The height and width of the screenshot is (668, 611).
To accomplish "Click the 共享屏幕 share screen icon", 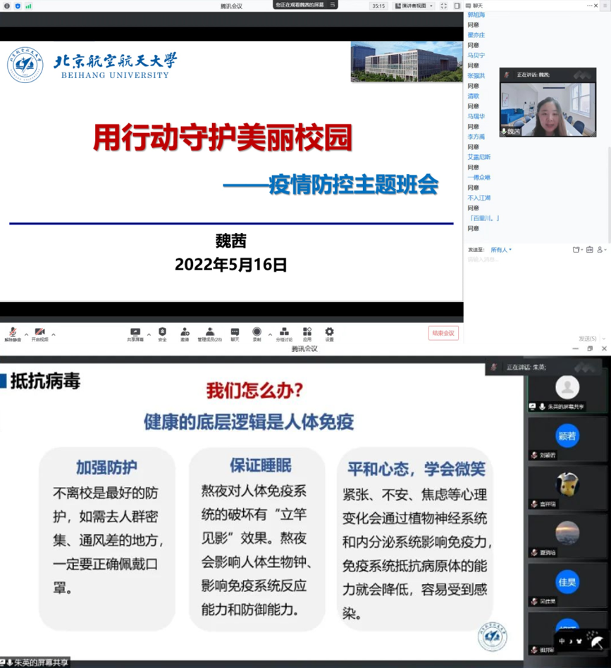I will tap(135, 332).
